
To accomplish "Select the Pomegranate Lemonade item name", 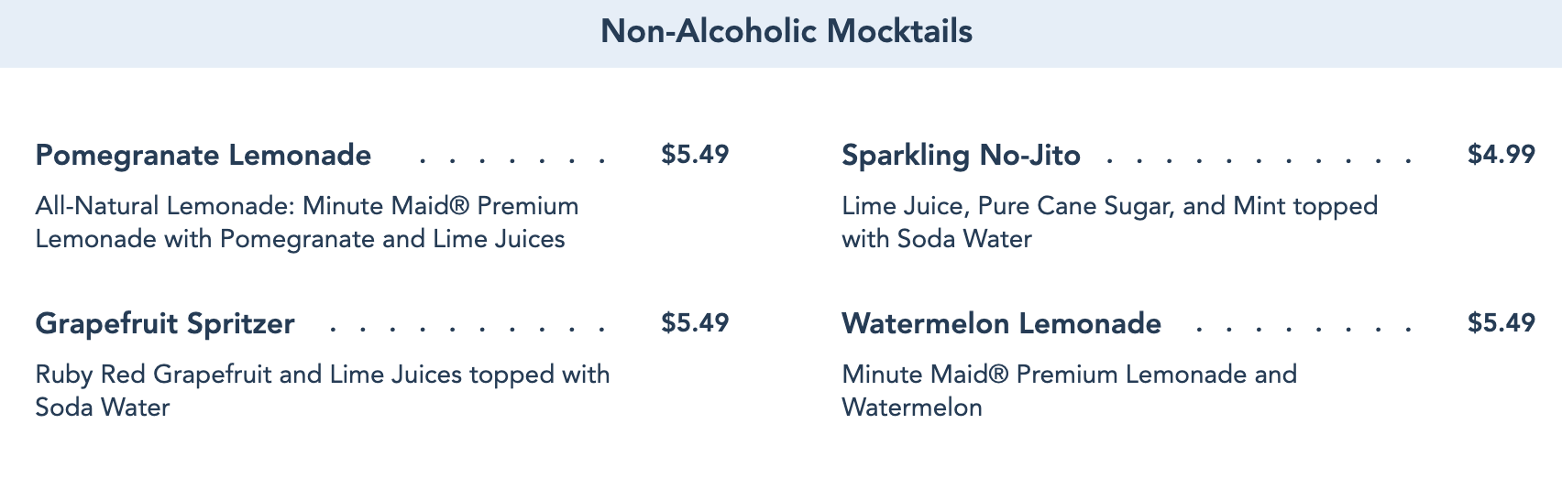I will (x=203, y=155).
